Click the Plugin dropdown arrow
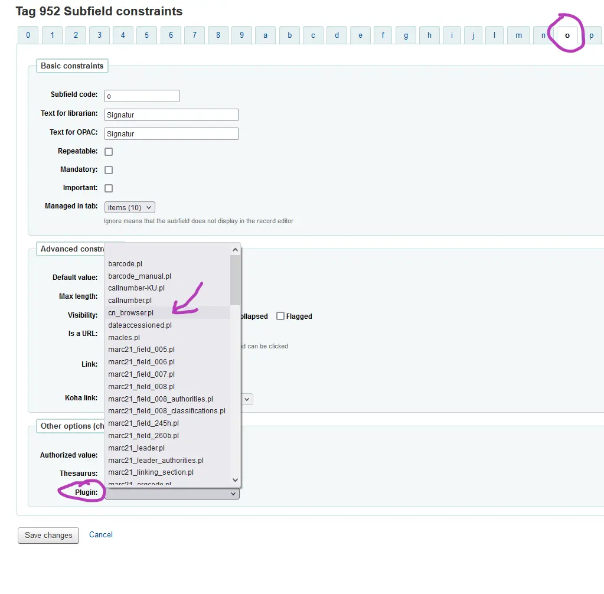Viewport: 604px width, 594px height. [233, 494]
